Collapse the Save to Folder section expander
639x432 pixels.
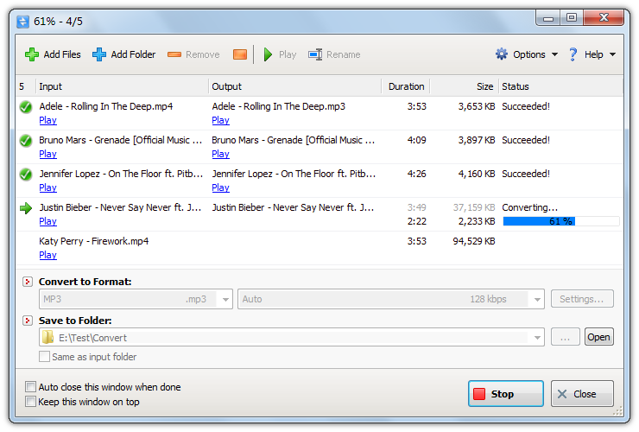coord(28,321)
